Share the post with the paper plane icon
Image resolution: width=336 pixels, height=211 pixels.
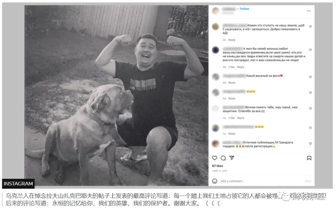(232, 158)
